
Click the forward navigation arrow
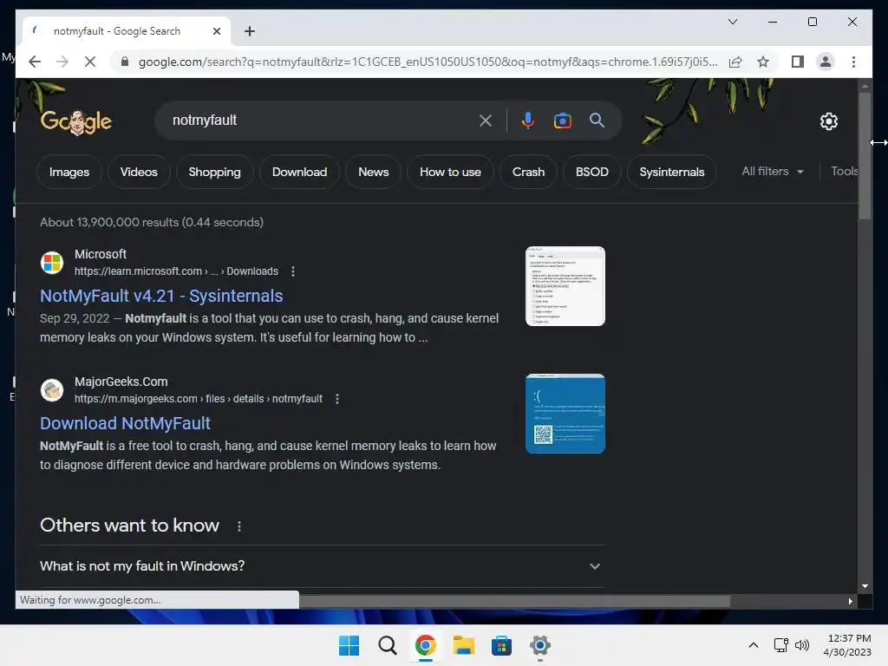pos(62,62)
